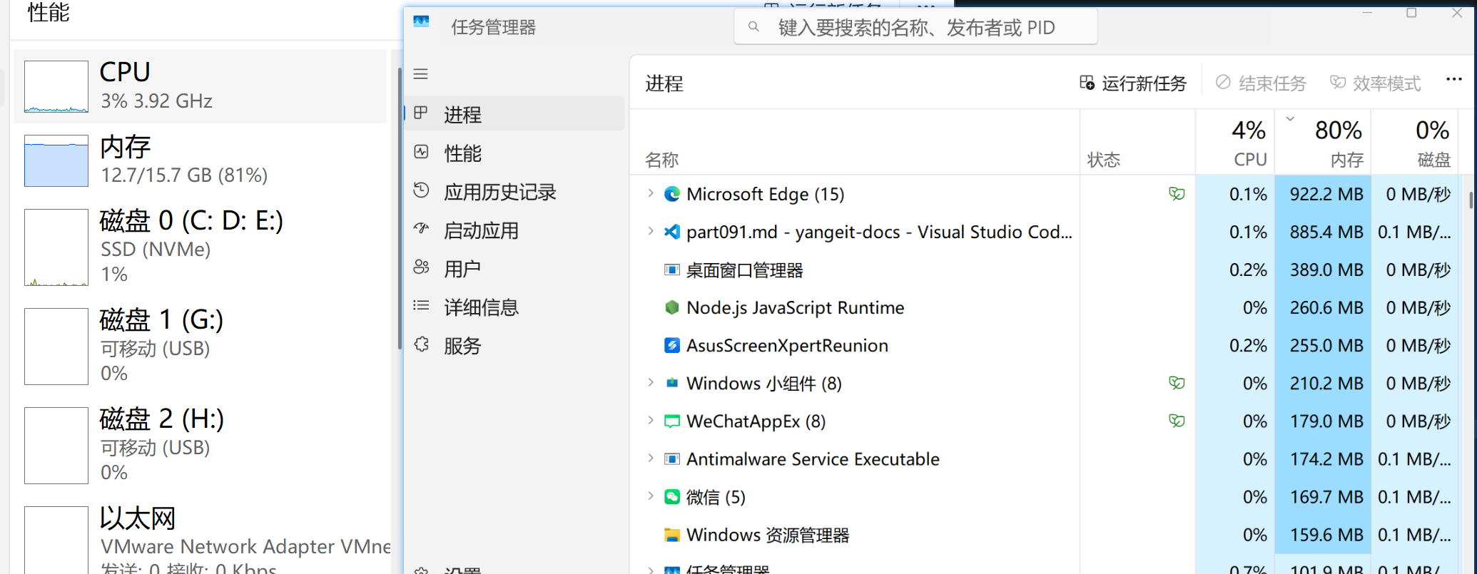Image resolution: width=1477 pixels, height=574 pixels.
Task: Click 389.0 MB memory cell of 桌面窗口管理器
Action: tap(1322, 270)
